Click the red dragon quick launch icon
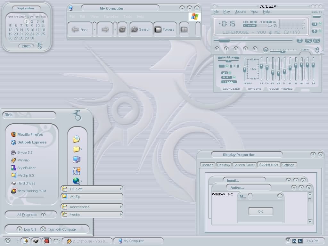The height and width of the screenshot is (246, 328). [x=46, y=241]
